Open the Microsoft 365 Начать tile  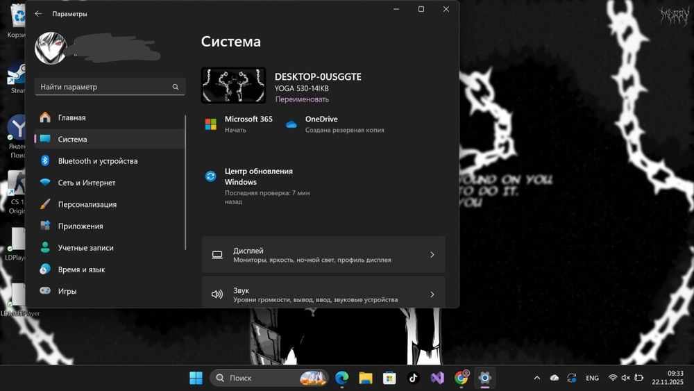[239, 124]
